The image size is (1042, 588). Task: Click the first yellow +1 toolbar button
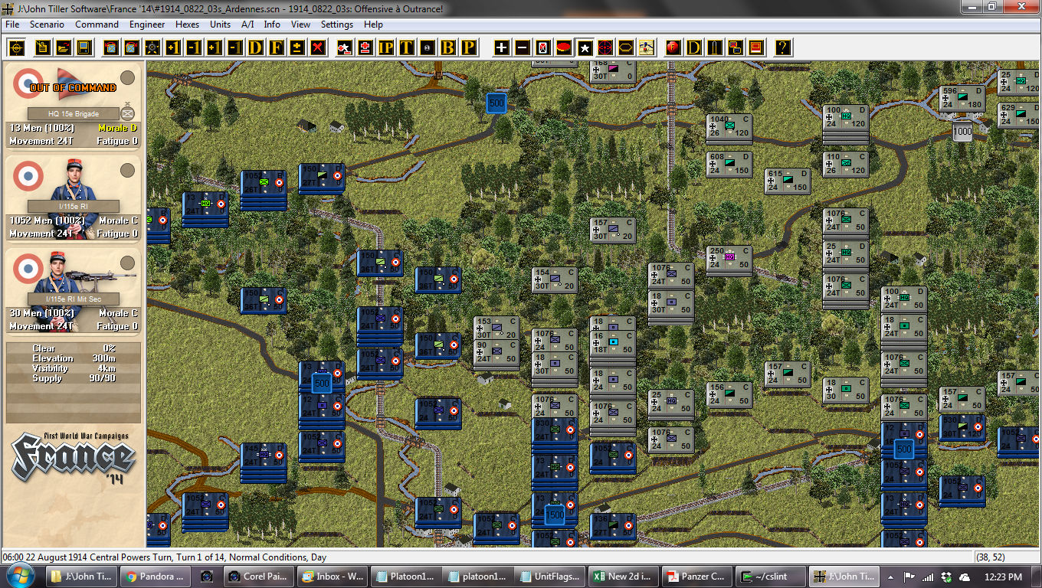[173, 47]
